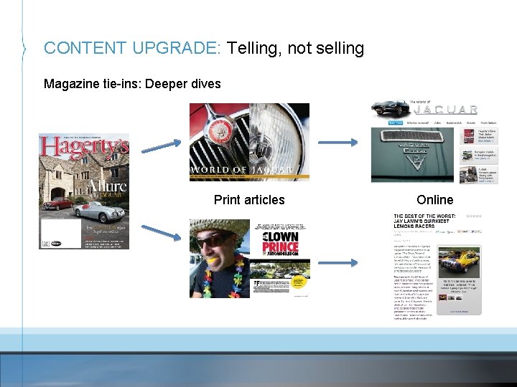Click the 'Print articles' label
517x387 pixels.
(x=249, y=200)
